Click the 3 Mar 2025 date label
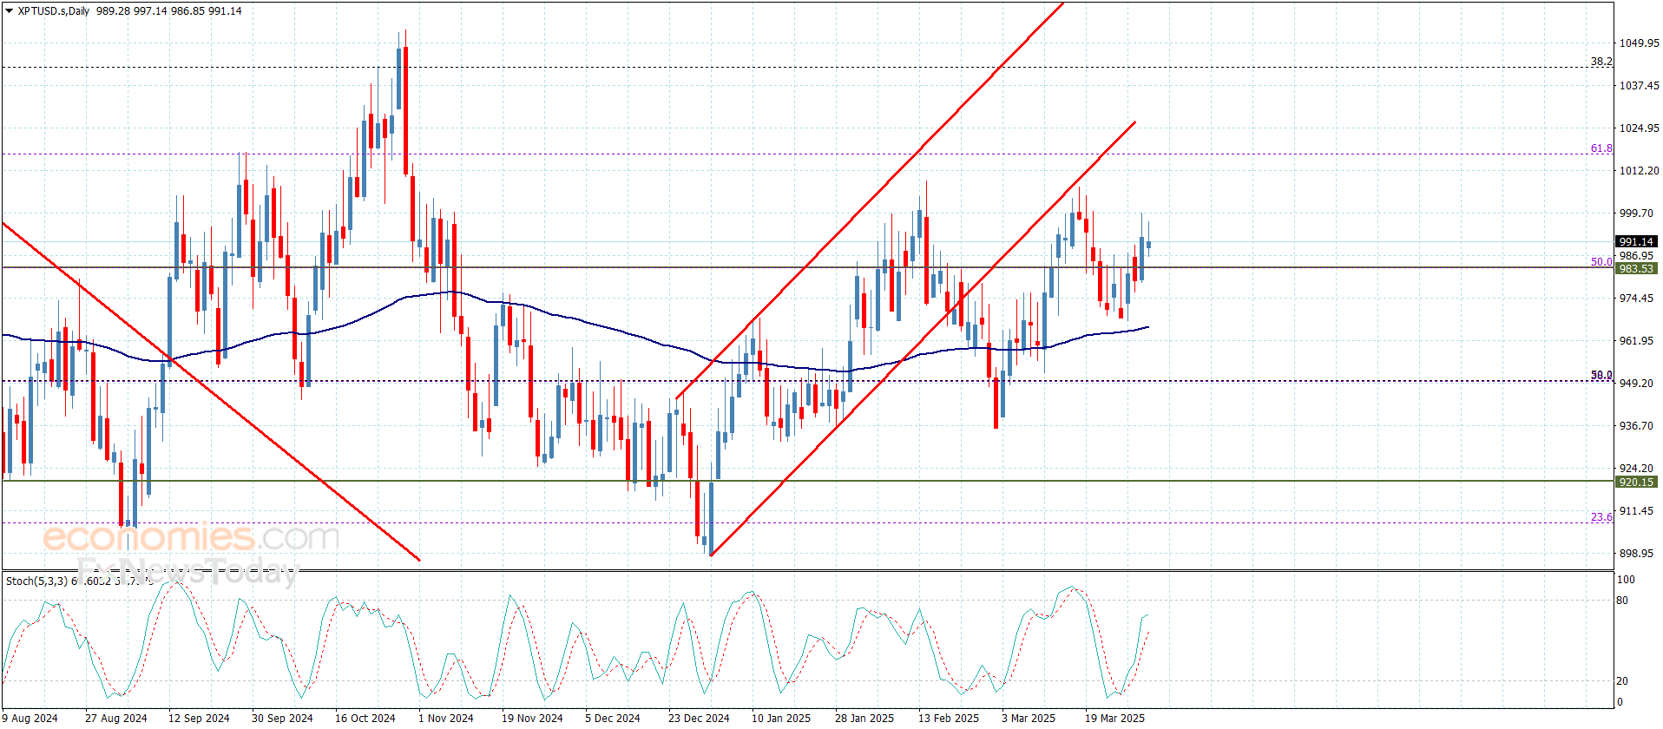This screenshot has width=1663, height=729. pos(1029,718)
